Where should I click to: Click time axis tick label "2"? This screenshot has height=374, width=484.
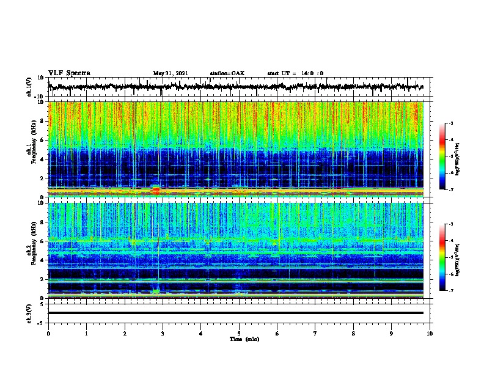pyautogui.click(x=125, y=334)
